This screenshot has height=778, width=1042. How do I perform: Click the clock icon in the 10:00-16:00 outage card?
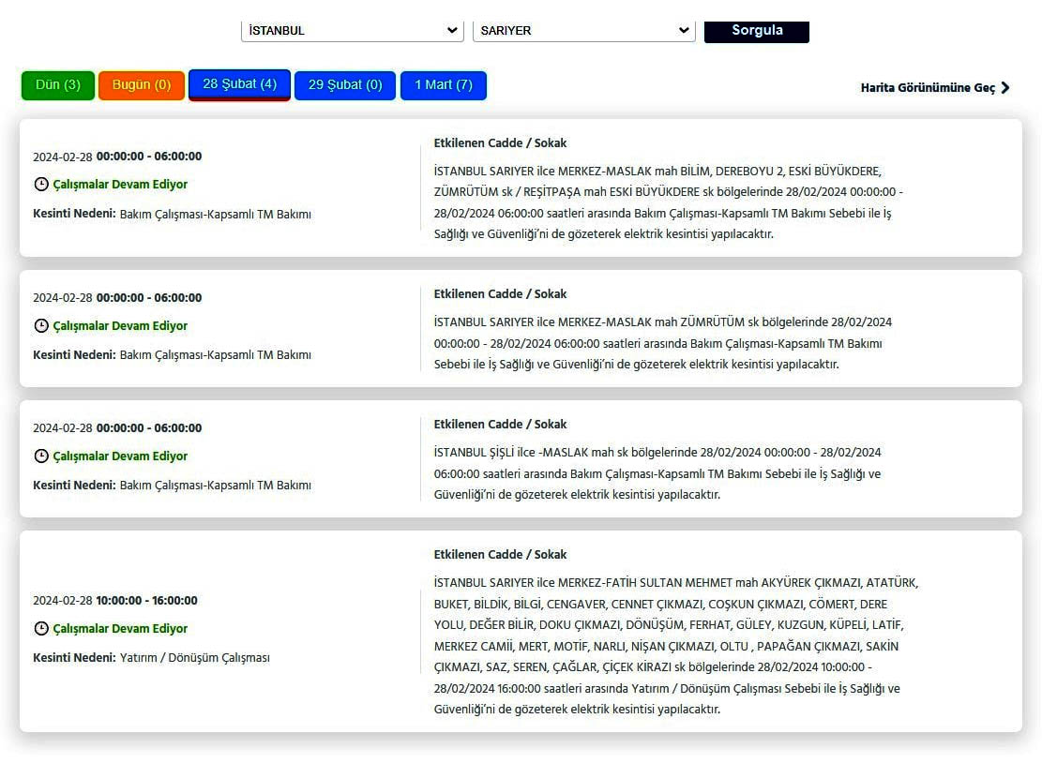coord(40,629)
